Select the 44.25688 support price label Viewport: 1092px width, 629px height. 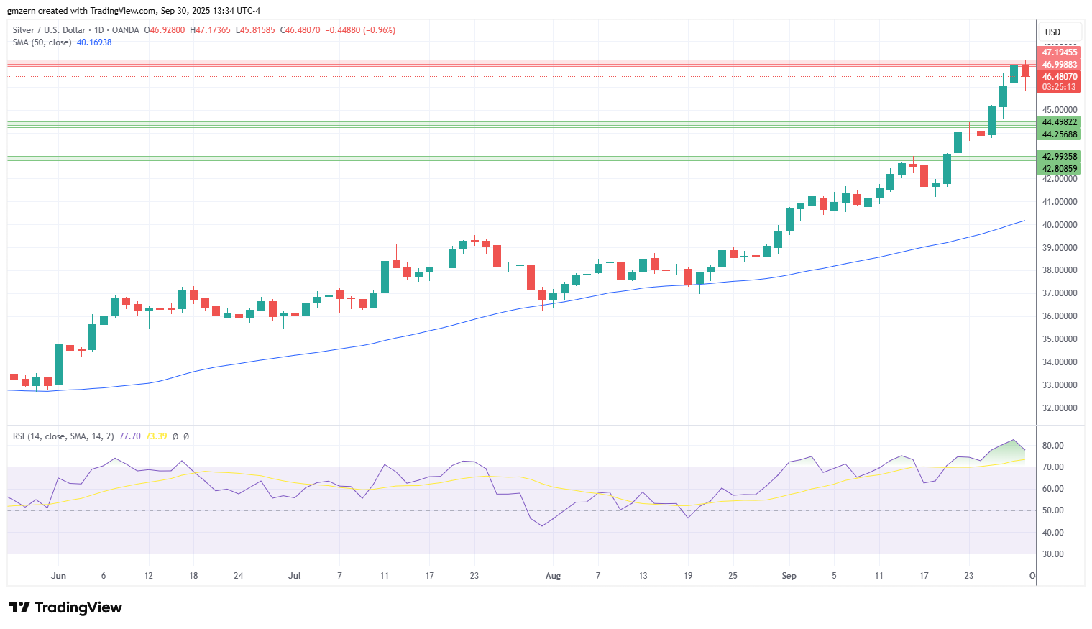click(x=1060, y=134)
